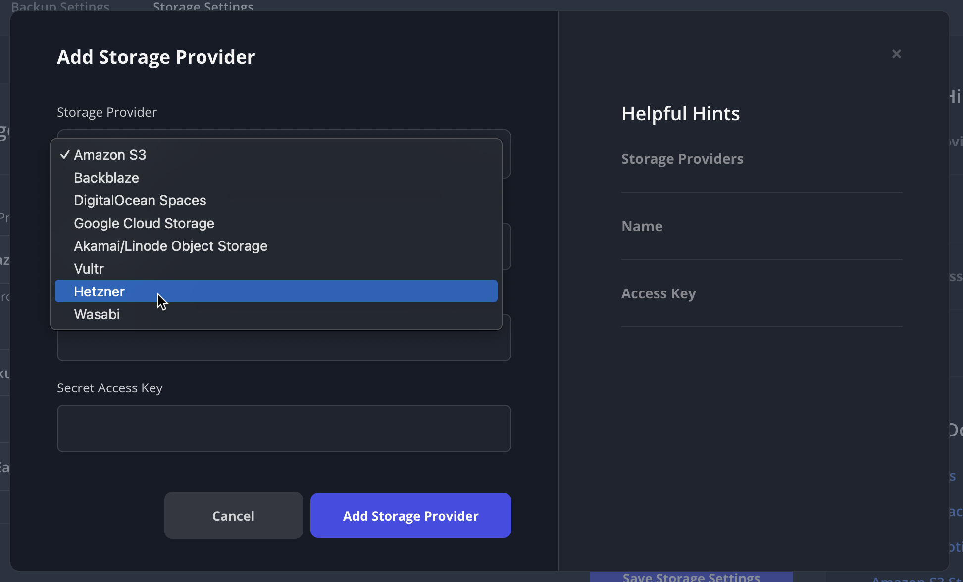Switch to the Storage Settings tab
The height and width of the screenshot is (582, 963).
coord(203,7)
